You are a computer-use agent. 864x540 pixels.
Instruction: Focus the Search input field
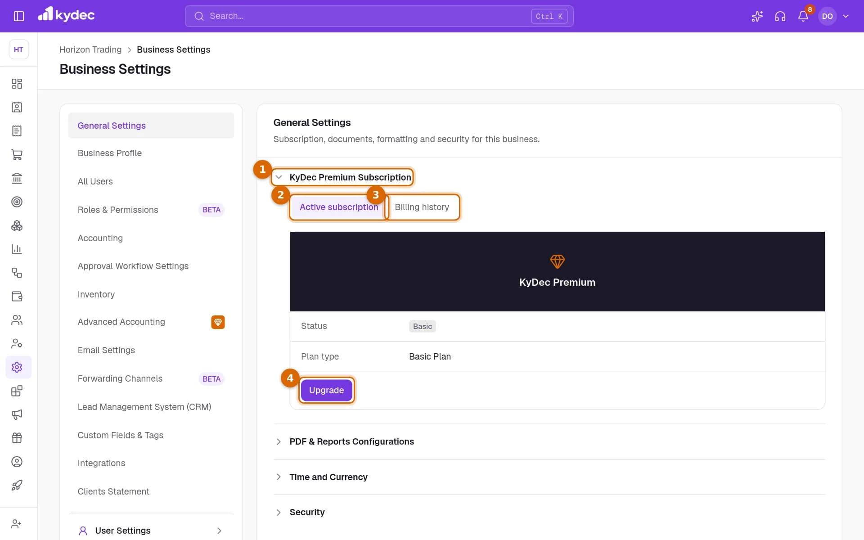tap(379, 16)
